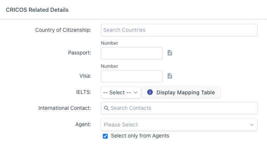Click the magnifier icon in Search Contacts
Screen dimensions: 267x147
tap(106, 108)
